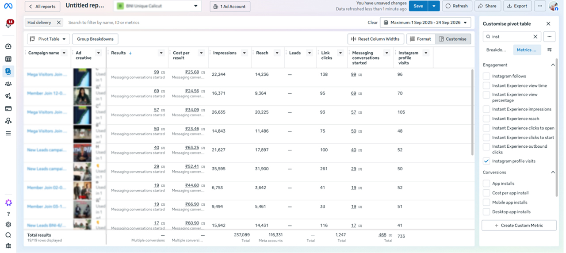The width and height of the screenshot is (566, 253).
Task: Open All tools hamburger menu icon
Action: click(8, 133)
